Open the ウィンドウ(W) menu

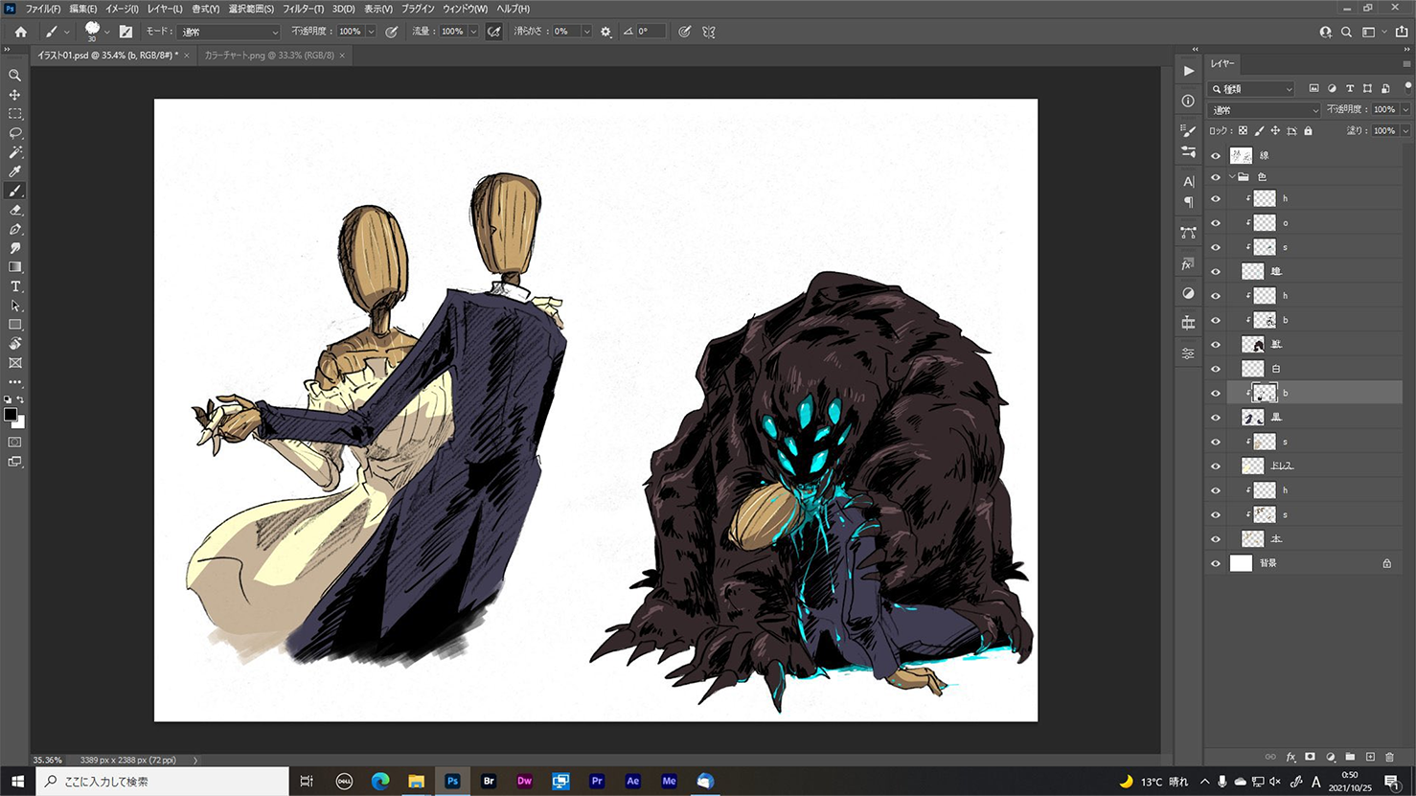[x=465, y=9]
